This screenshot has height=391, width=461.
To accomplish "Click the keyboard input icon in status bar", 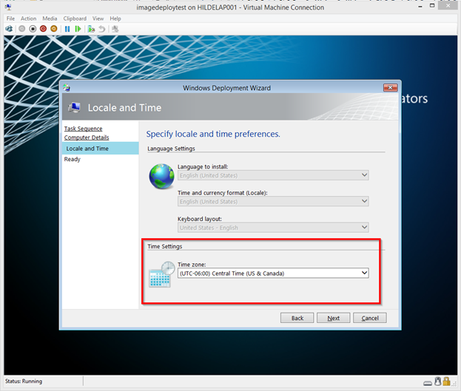I will [x=428, y=383].
